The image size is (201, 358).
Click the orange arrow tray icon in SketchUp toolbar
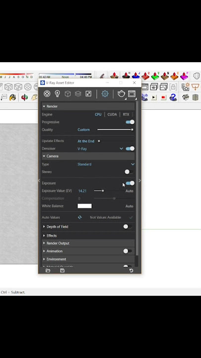click(174, 76)
